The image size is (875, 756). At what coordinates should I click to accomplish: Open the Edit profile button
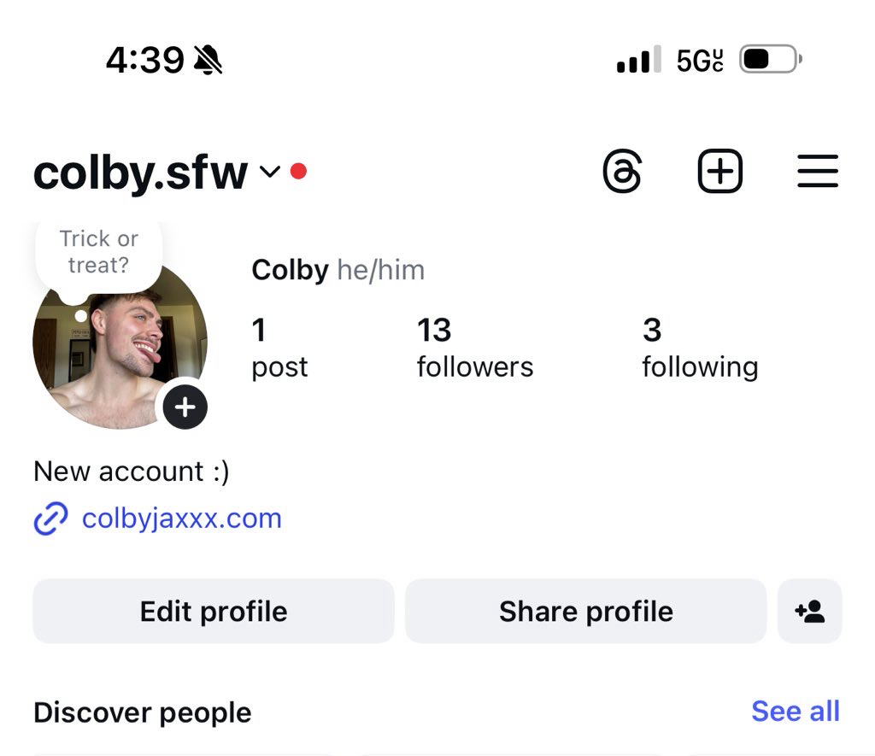click(214, 612)
